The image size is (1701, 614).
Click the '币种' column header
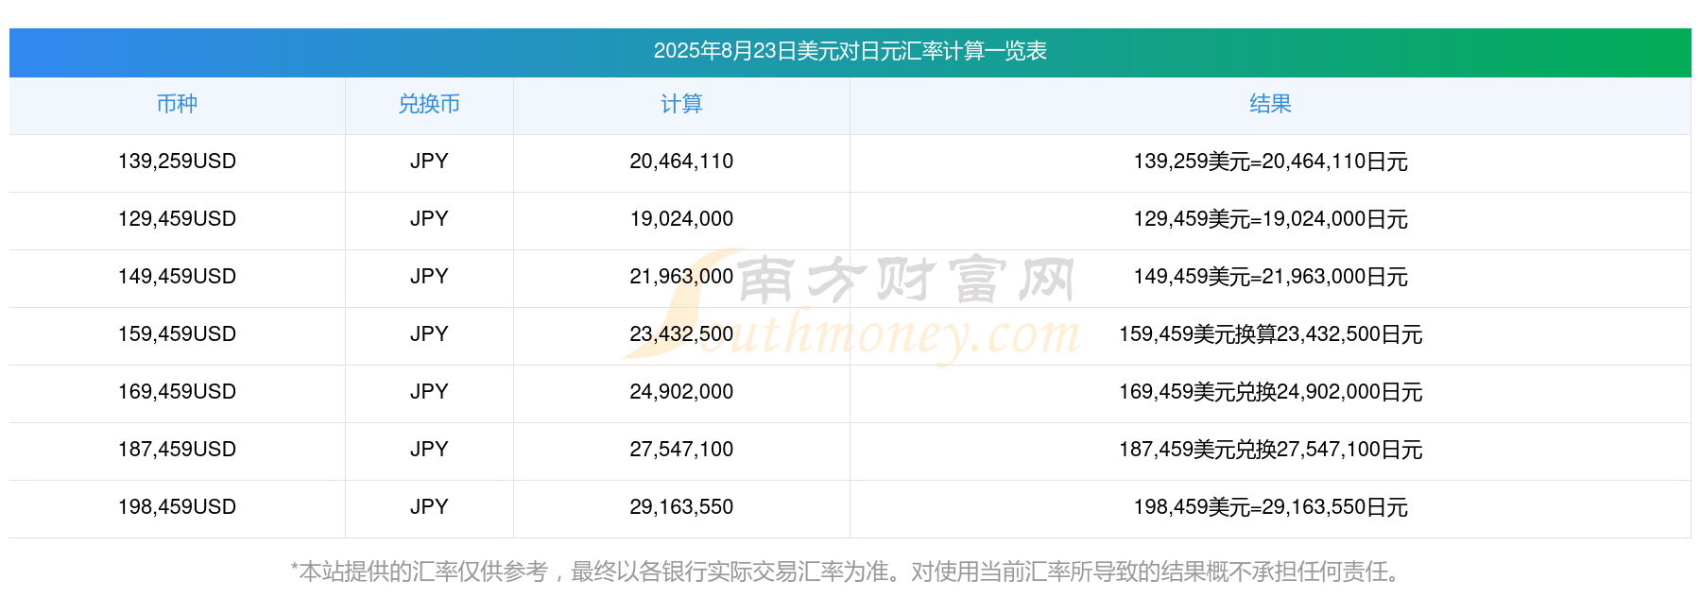pyautogui.click(x=177, y=104)
